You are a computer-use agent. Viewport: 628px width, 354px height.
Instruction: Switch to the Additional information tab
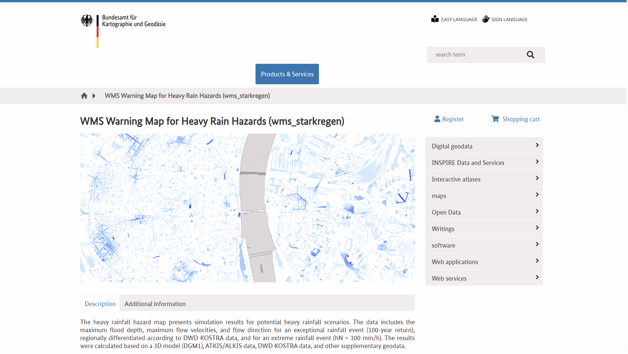pyautogui.click(x=155, y=303)
